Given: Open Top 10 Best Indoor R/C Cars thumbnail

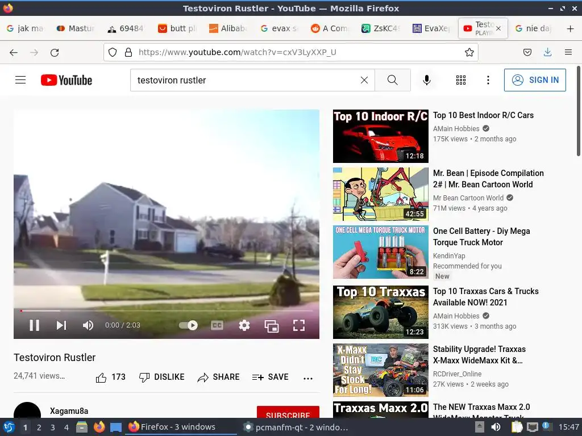Looking at the screenshot, I should 380,136.
